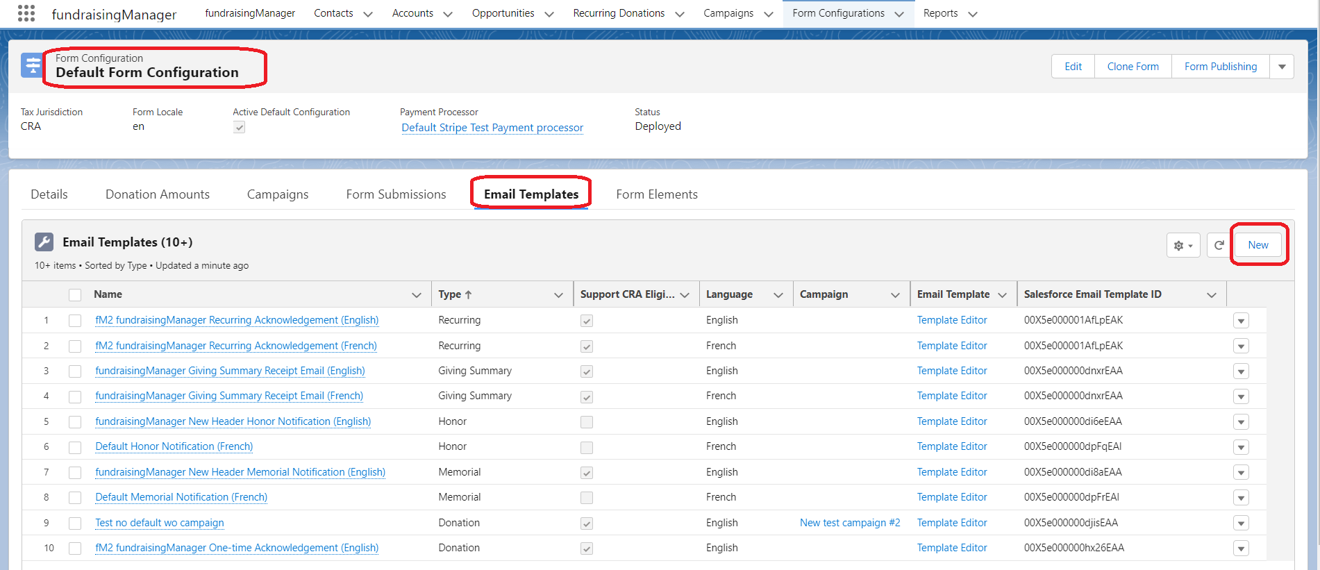This screenshot has height=570, width=1320.
Task: Open the Campaigns record tab
Action: [278, 194]
